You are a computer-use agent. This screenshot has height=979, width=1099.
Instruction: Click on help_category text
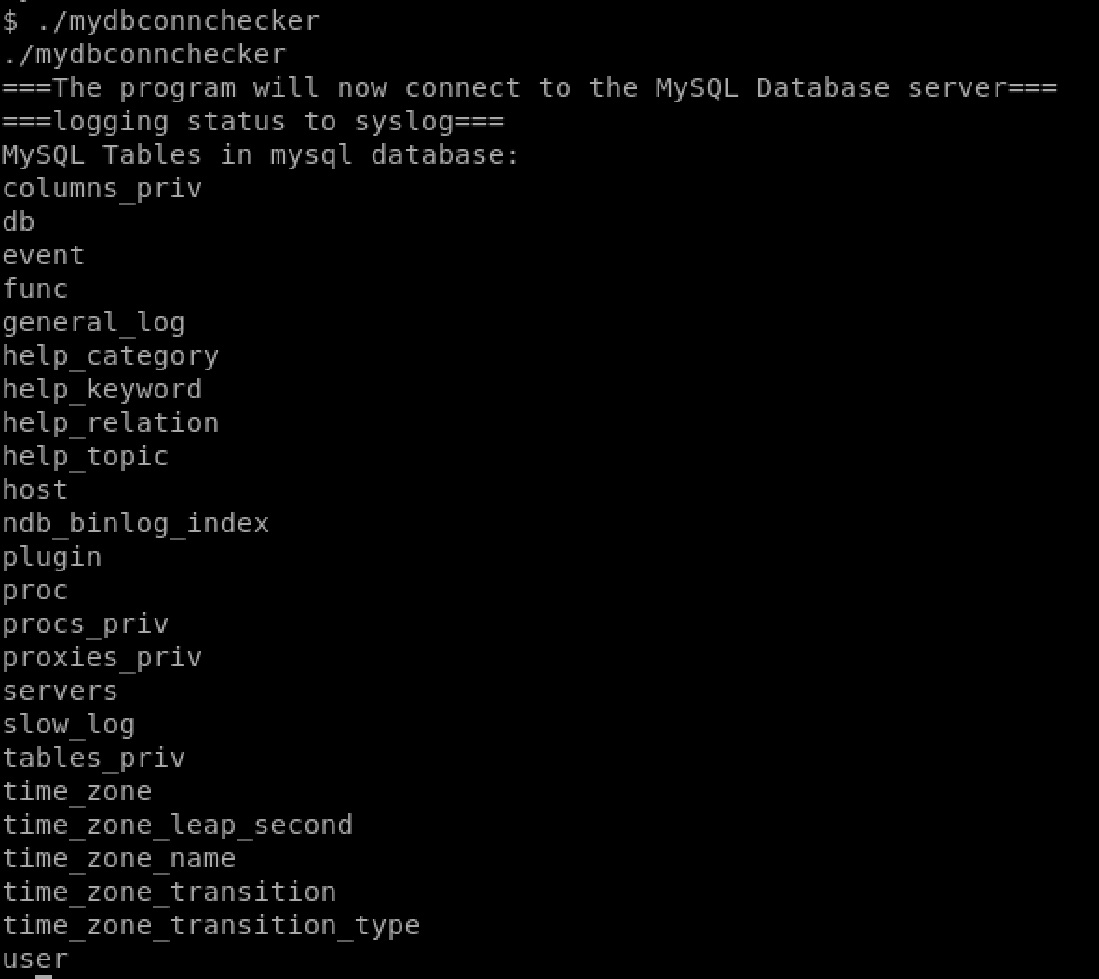(x=111, y=357)
